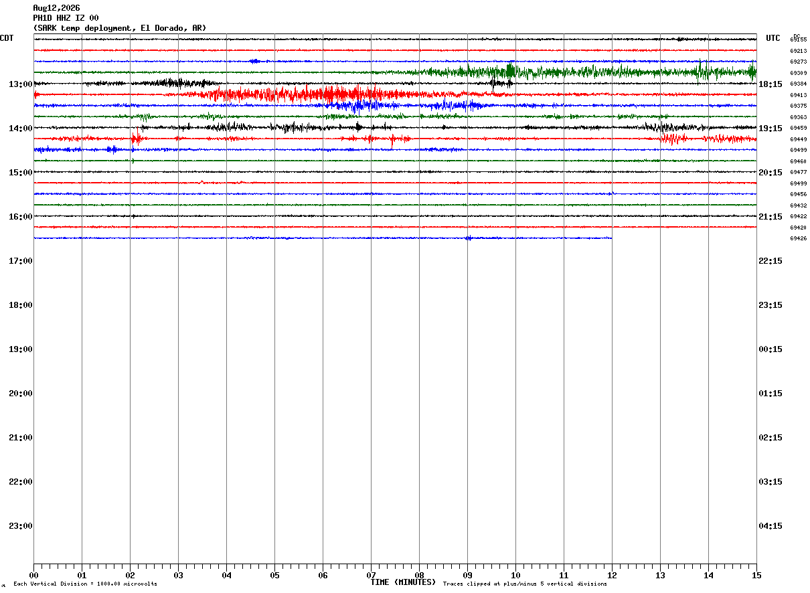Click the 16:00 CDT hour label
Viewport: 810px width, 593px height.
[21, 217]
